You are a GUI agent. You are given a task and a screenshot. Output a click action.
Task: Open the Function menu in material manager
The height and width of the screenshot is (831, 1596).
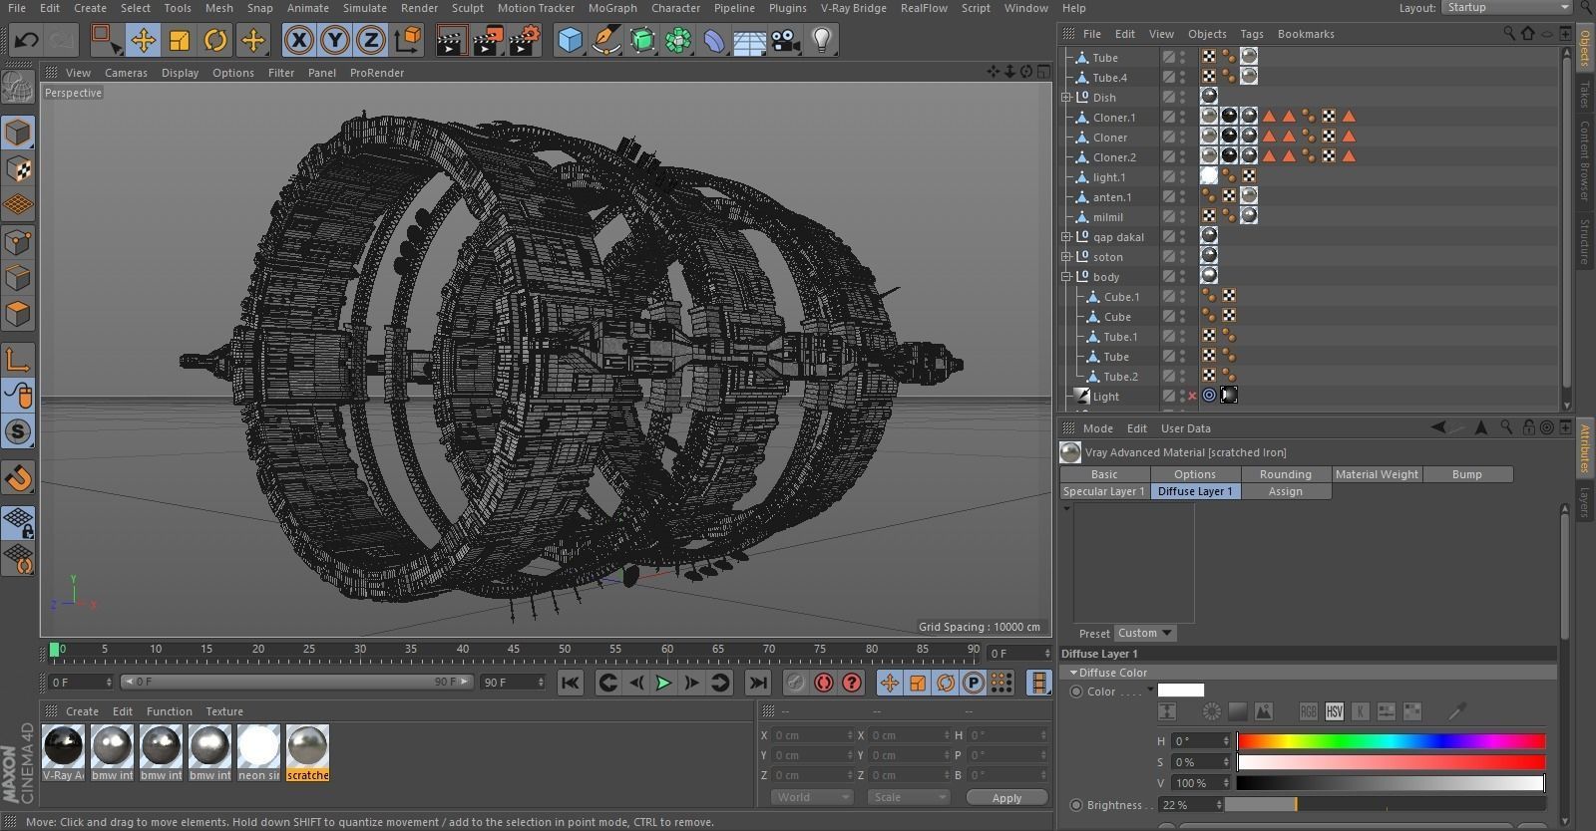[169, 711]
